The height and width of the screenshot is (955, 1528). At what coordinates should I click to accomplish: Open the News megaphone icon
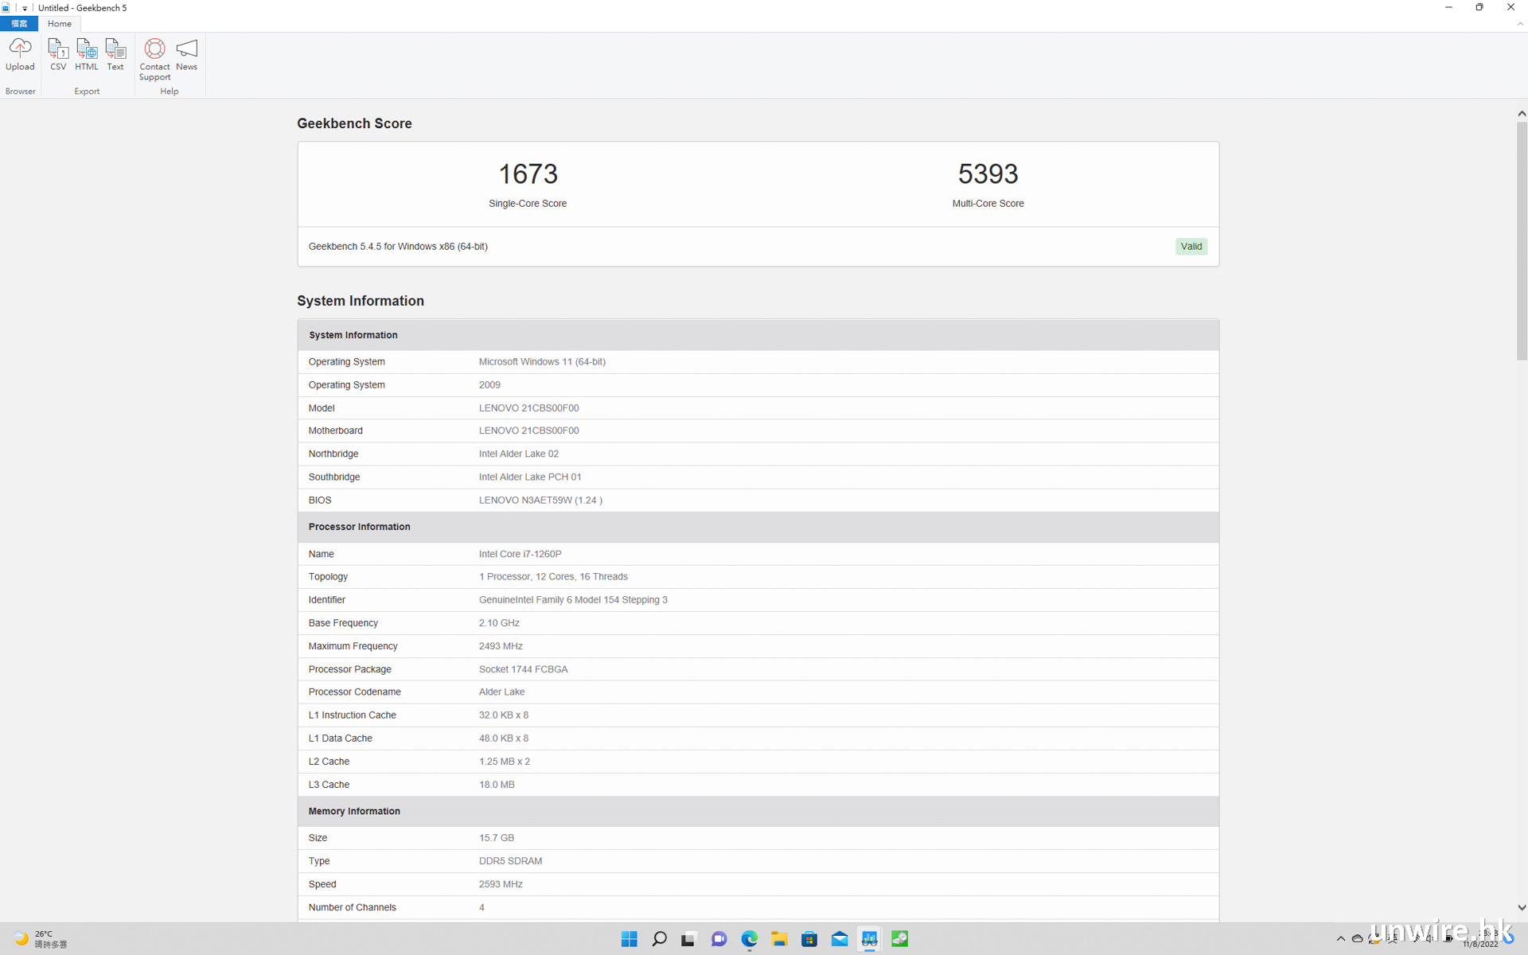coord(186,54)
